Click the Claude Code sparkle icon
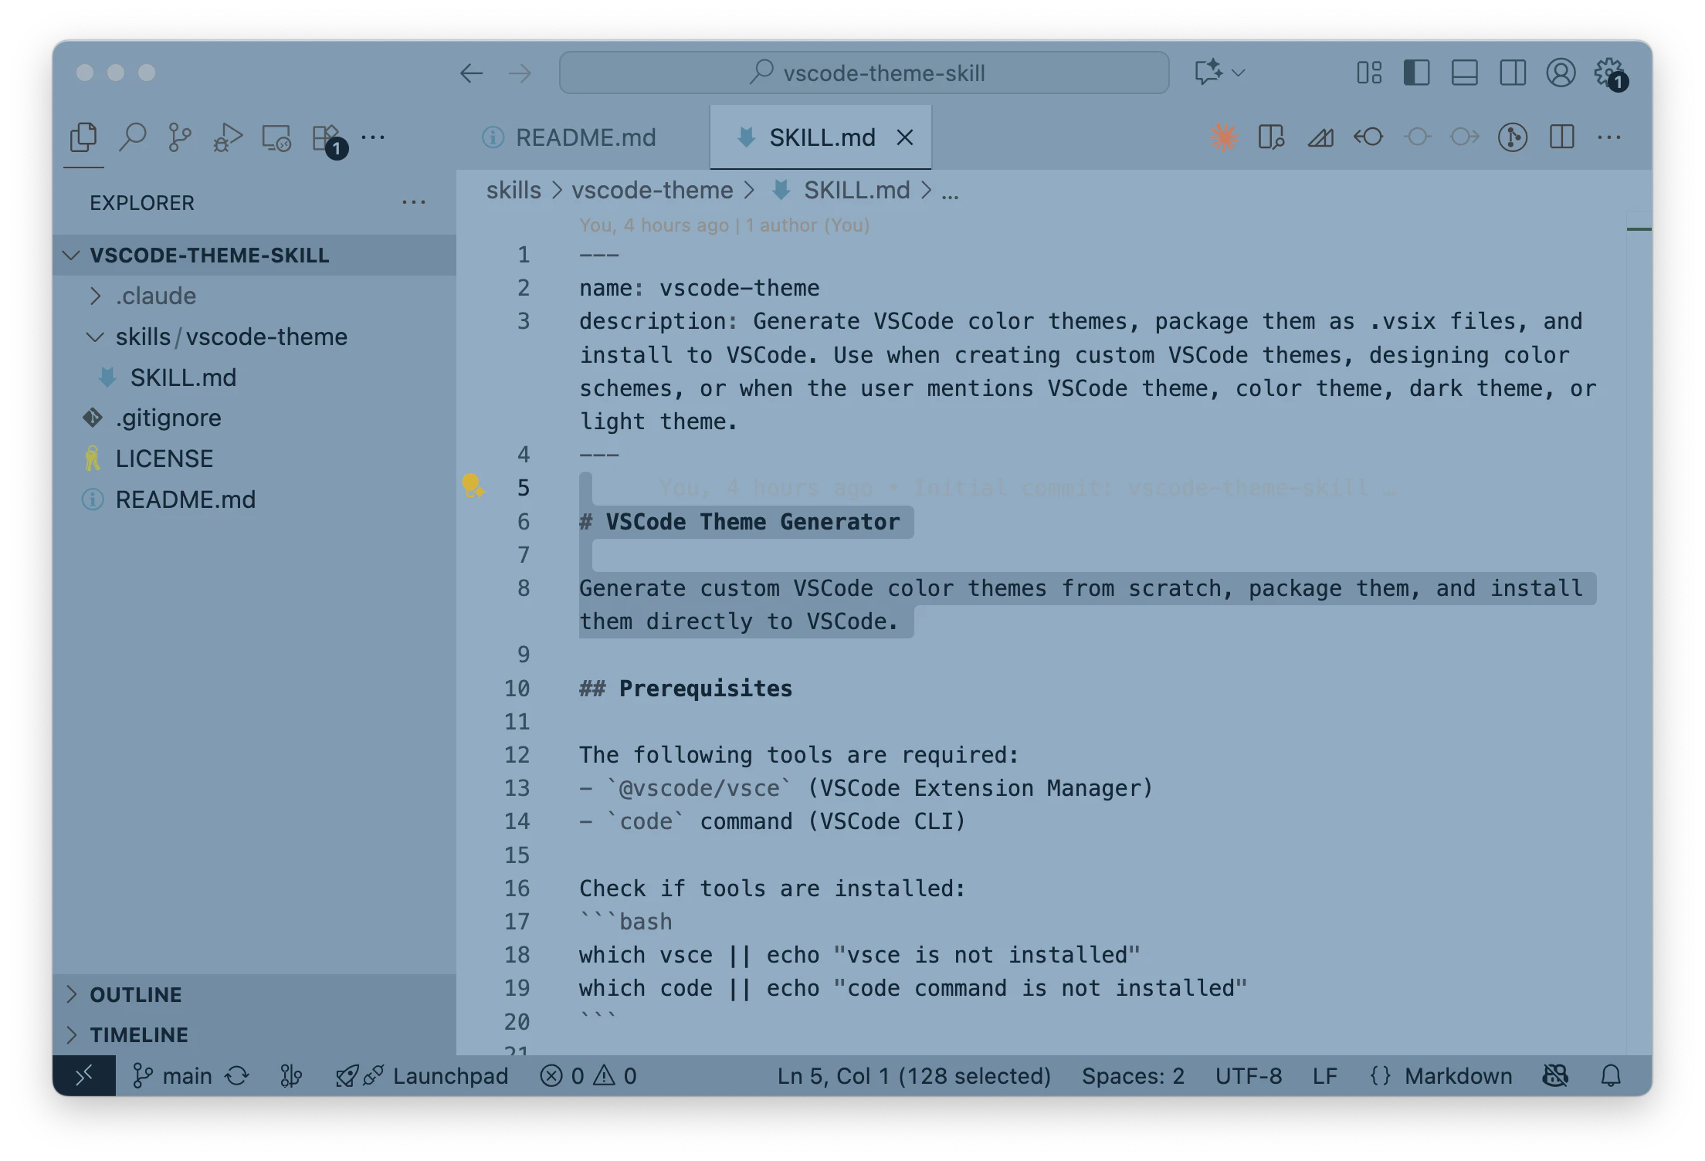The width and height of the screenshot is (1705, 1161). (1224, 137)
